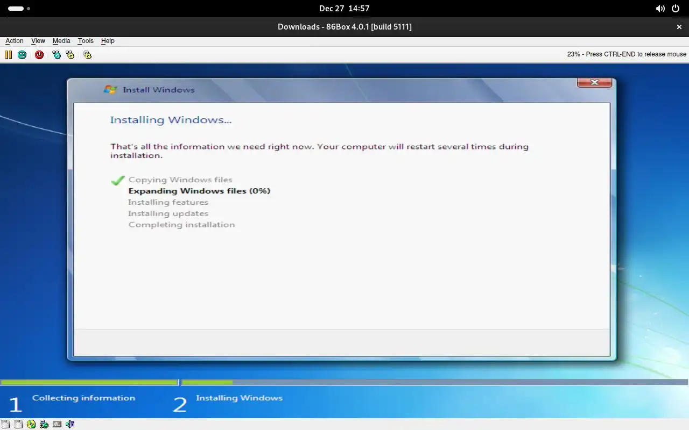Open the Help menu
This screenshot has height=430, width=689.
pos(108,41)
